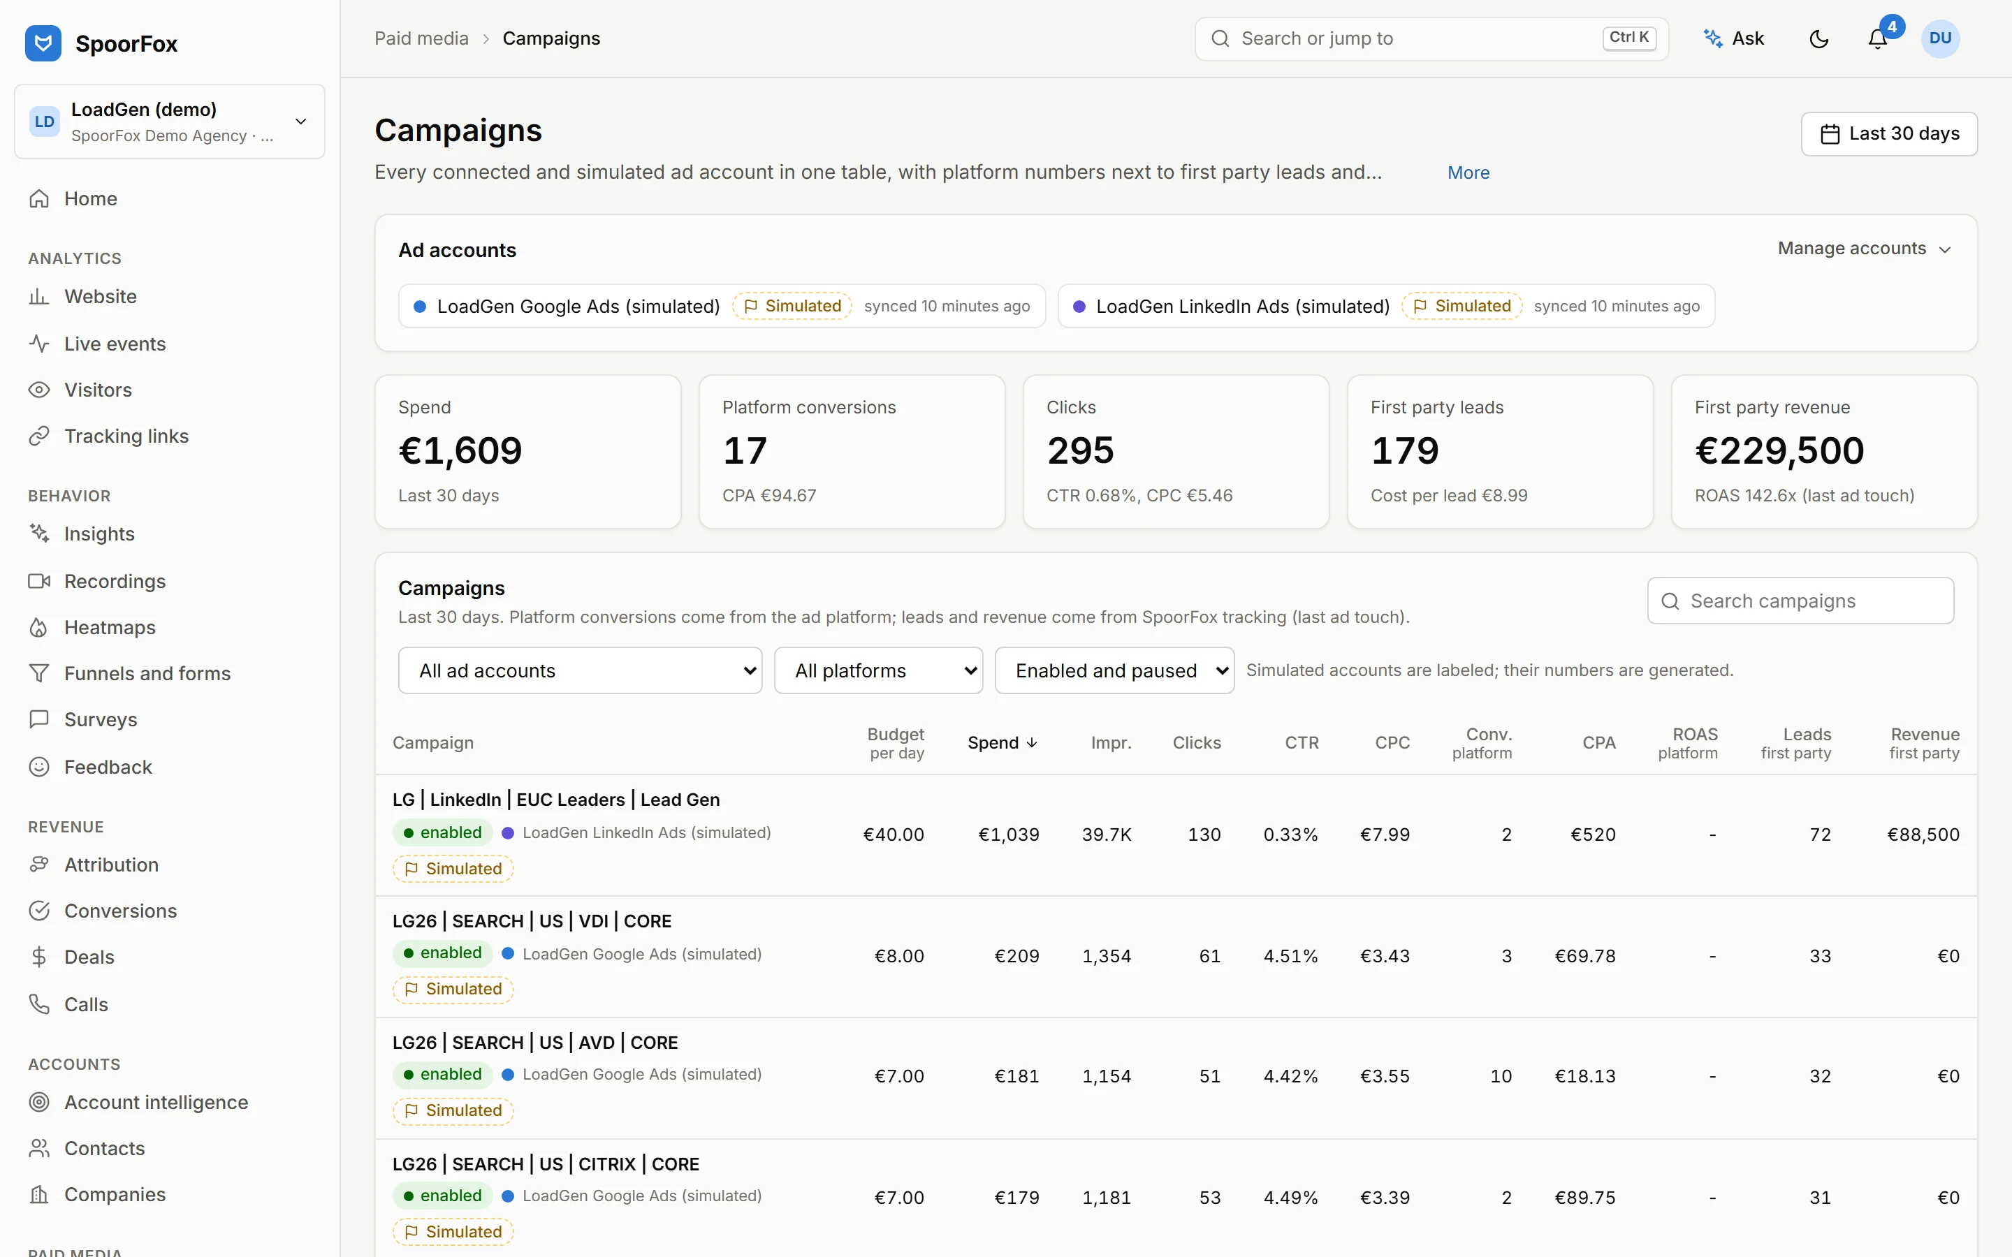Sort the table by Spend column
The width and height of the screenshot is (2012, 1257).
pos(1003,742)
